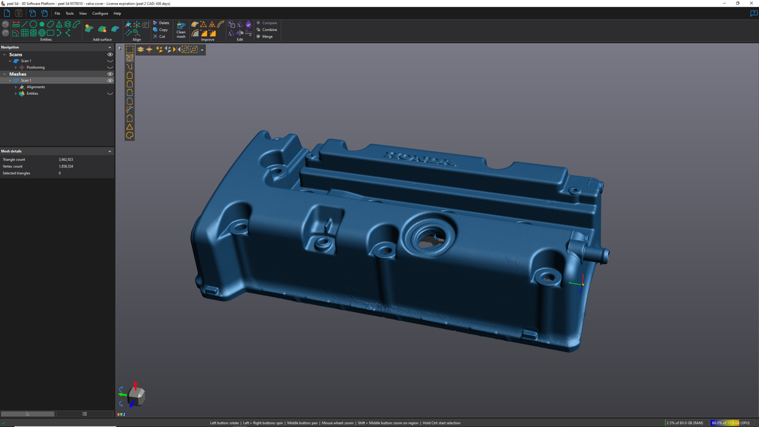The width and height of the screenshot is (759, 427).
Task: Select the circle entity tool
Action: [33, 24]
